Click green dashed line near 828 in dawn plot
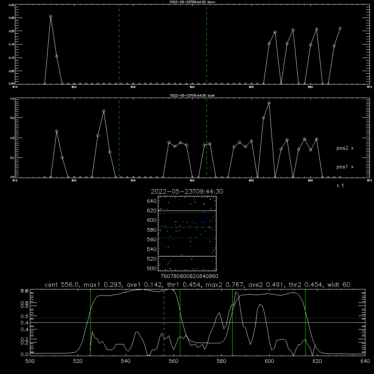Image resolution: width=374 pixels, height=374 pixels. coord(119,44)
